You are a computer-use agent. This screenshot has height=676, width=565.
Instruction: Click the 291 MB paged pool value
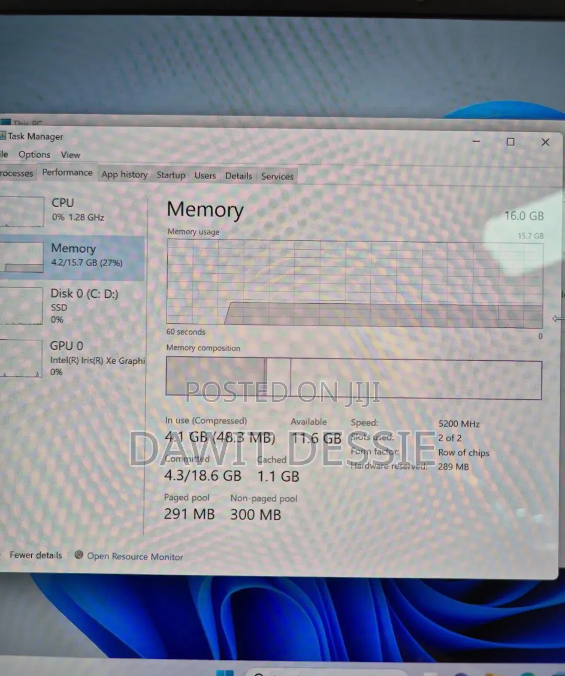tap(189, 514)
